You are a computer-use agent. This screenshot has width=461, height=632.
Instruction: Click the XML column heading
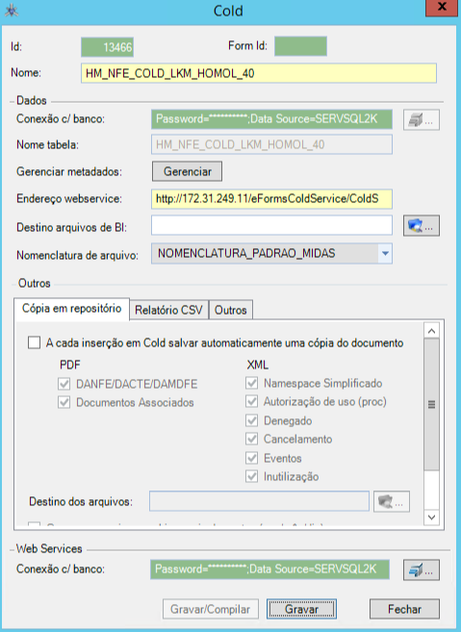(258, 365)
